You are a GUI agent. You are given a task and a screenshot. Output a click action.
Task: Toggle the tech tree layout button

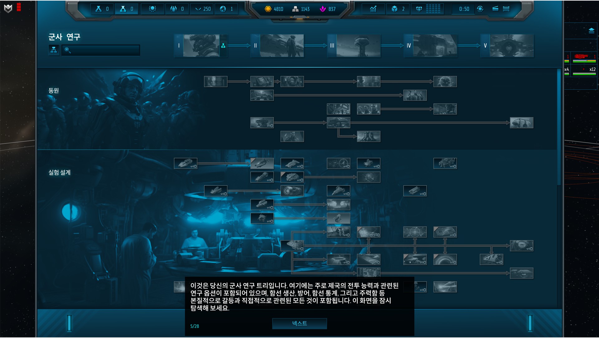pos(54,50)
